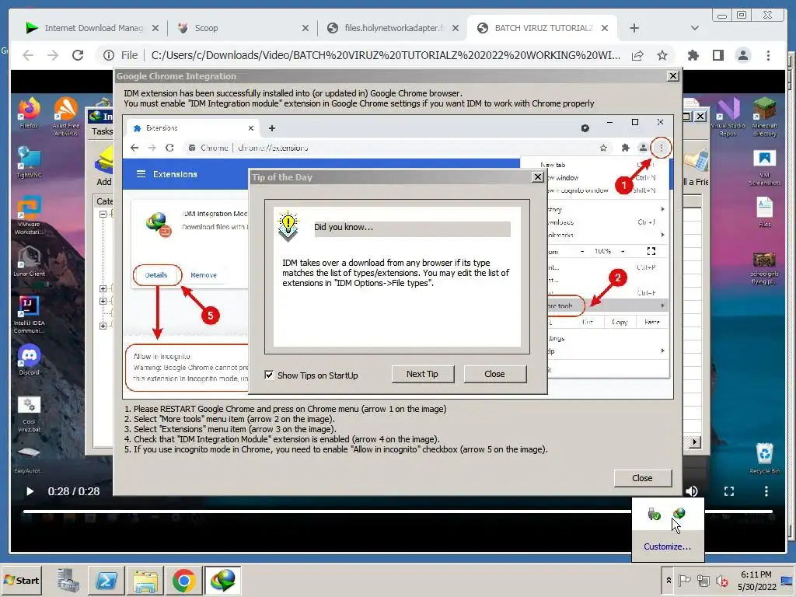
Task: Bookmark this tab with star icon
Action: [x=662, y=55]
